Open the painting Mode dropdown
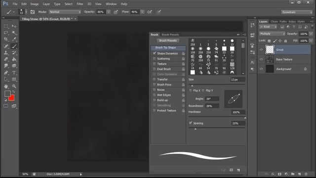Screen dimensions: 316x178 [65, 12]
